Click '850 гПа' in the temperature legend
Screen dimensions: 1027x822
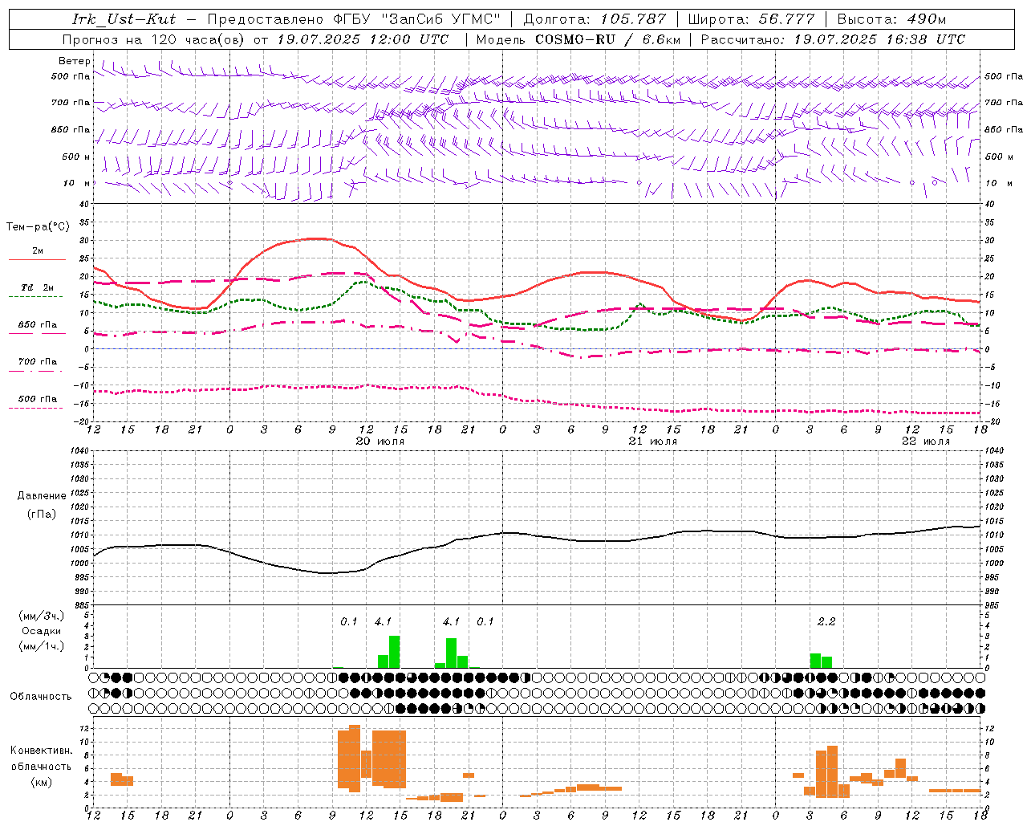pyautogui.click(x=38, y=324)
